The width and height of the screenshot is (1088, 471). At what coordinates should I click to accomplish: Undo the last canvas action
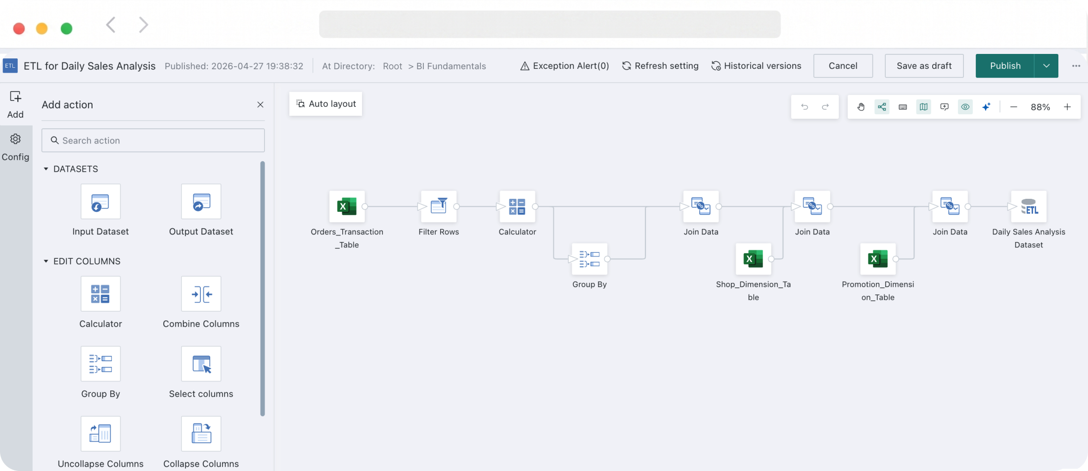[805, 107]
